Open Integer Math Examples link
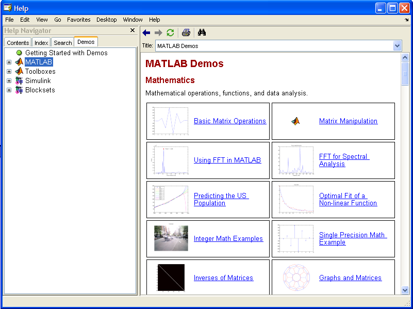Image resolution: width=413 pixels, height=309 pixels. pyautogui.click(x=228, y=239)
